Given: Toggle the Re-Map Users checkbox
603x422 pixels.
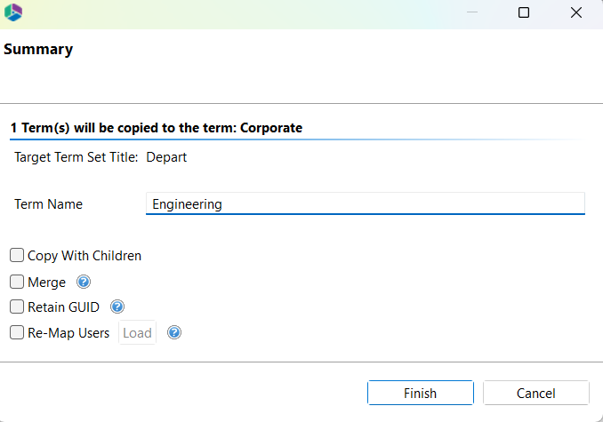Looking at the screenshot, I should coord(17,333).
